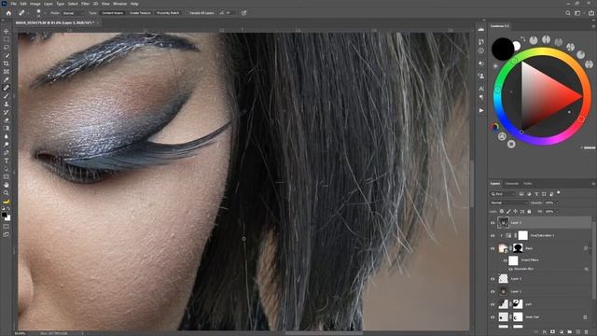Image resolution: width=597 pixels, height=336 pixels.
Task: Add a layer mask from Layers panel bottom
Action: 553,332
